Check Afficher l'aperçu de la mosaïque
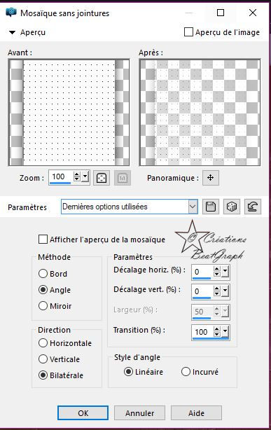This screenshot has width=271, height=430. [43, 239]
